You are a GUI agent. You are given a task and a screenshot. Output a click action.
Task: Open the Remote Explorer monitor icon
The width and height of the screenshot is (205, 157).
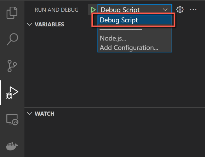coord(12,119)
